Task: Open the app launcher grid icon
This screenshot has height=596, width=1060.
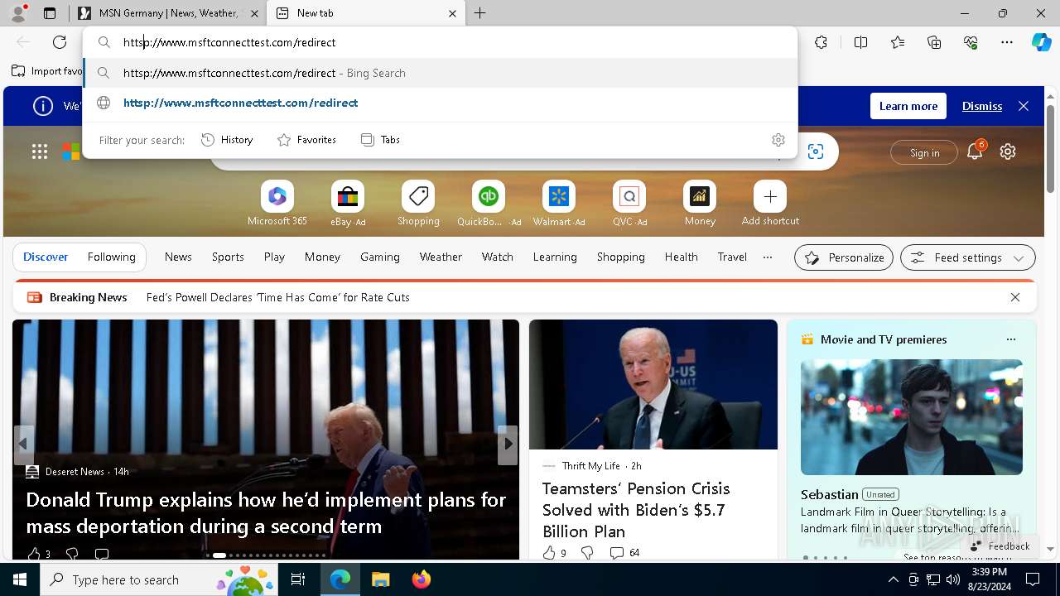Action: [x=40, y=151]
